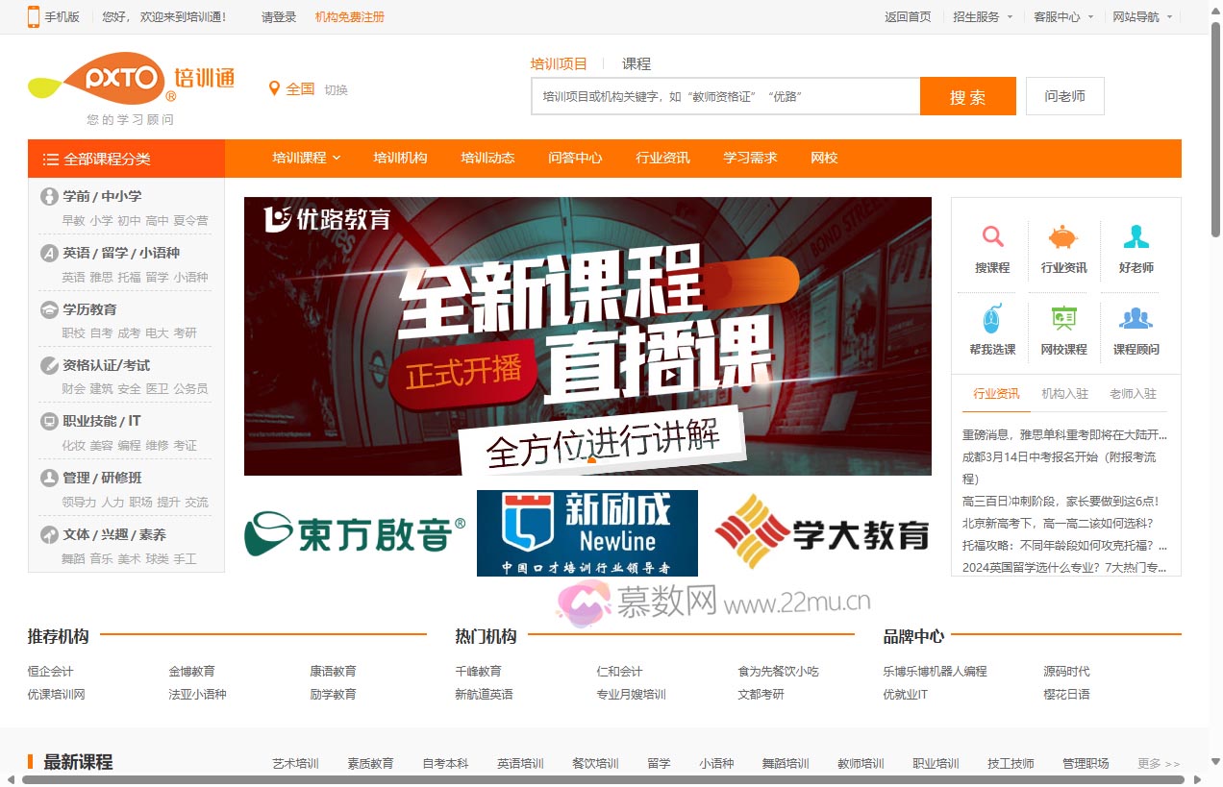The image size is (1223, 787).
Task: Open the 网站导航 dropdown menu
Action: point(1141,16)
